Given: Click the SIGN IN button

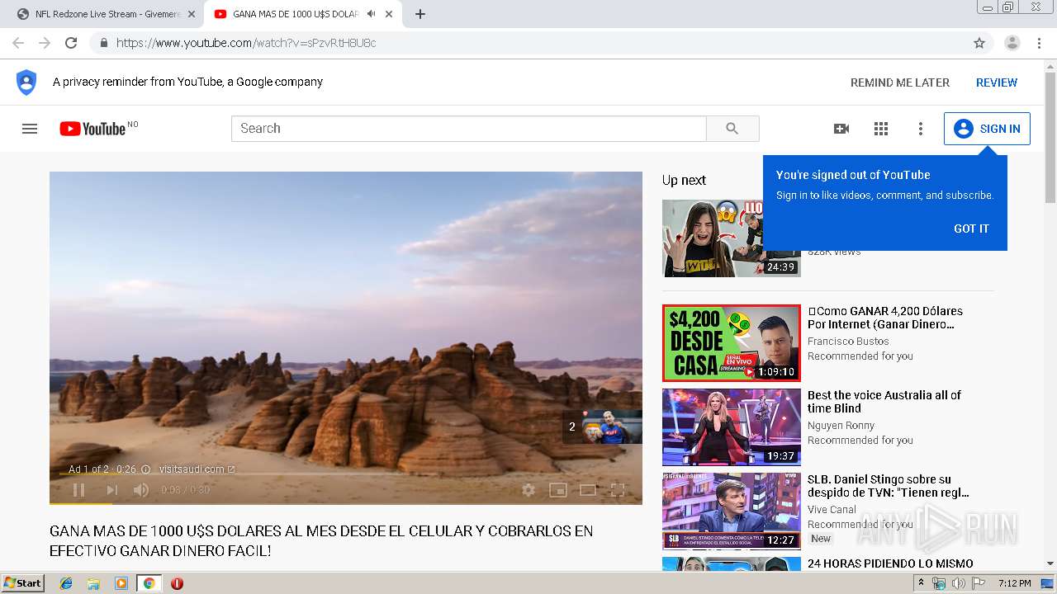Looking at the screenshot, I should [x=987, y=129].
